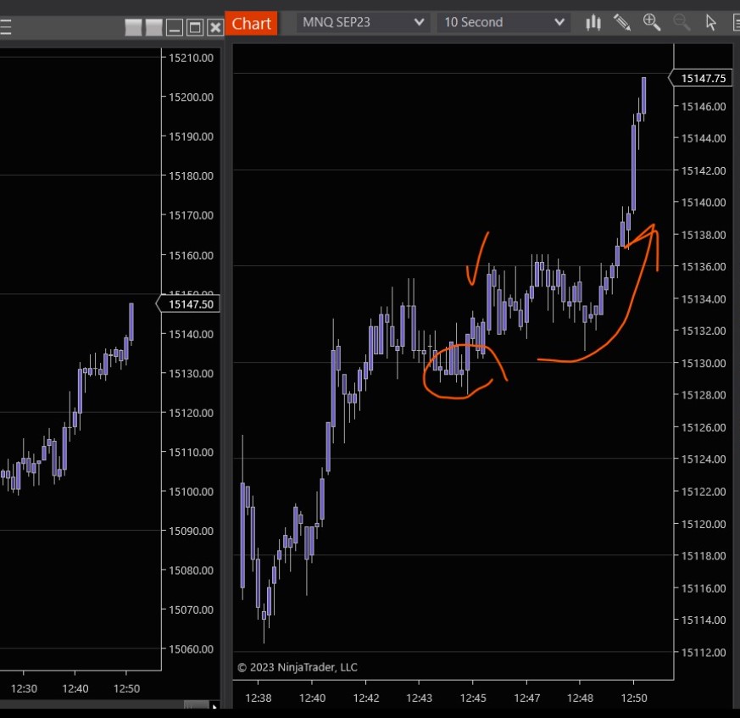Click the 15070.00 label on left chart axis
Screen dimensions: 740x718
(191, 609)
